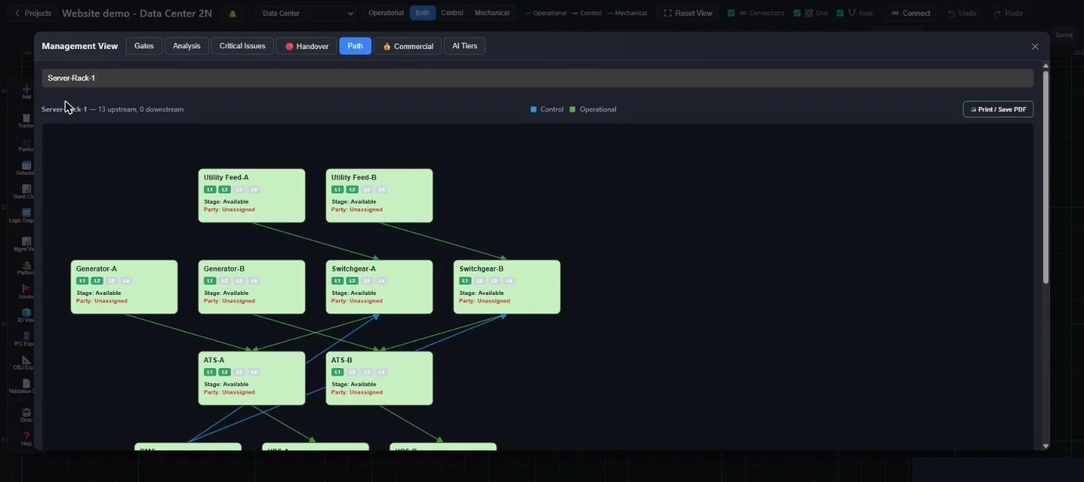Click the Connections link icon
The image size is (1084, 482).
coord(742,13)
